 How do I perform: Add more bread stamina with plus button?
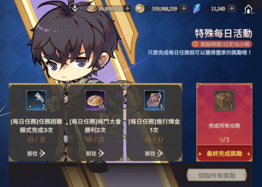[x=127, y=9]
